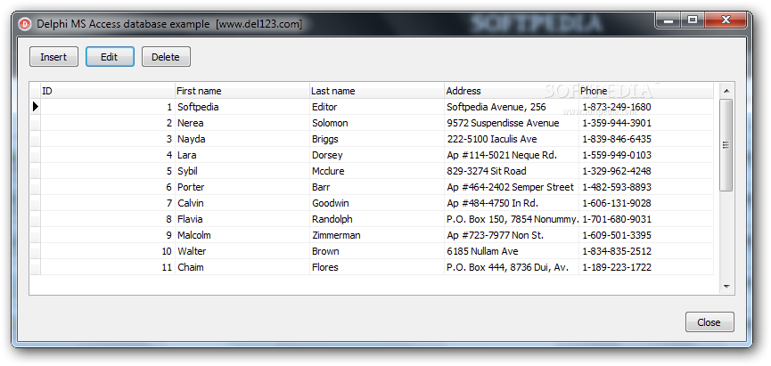Select address Ap #114-5021 Neque Rd.
This screenshot has height=366, width=771.
click(x=512, y=155)
